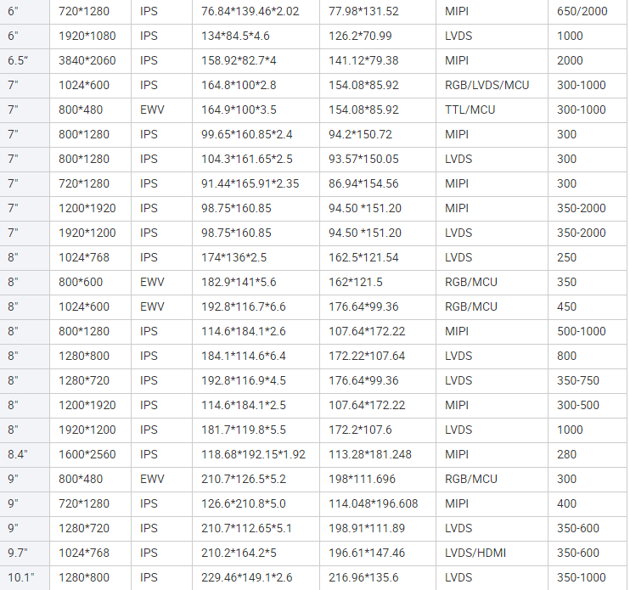Click the 800*600 resolution cell
This screenshot has width=630, height=590.
84,282
